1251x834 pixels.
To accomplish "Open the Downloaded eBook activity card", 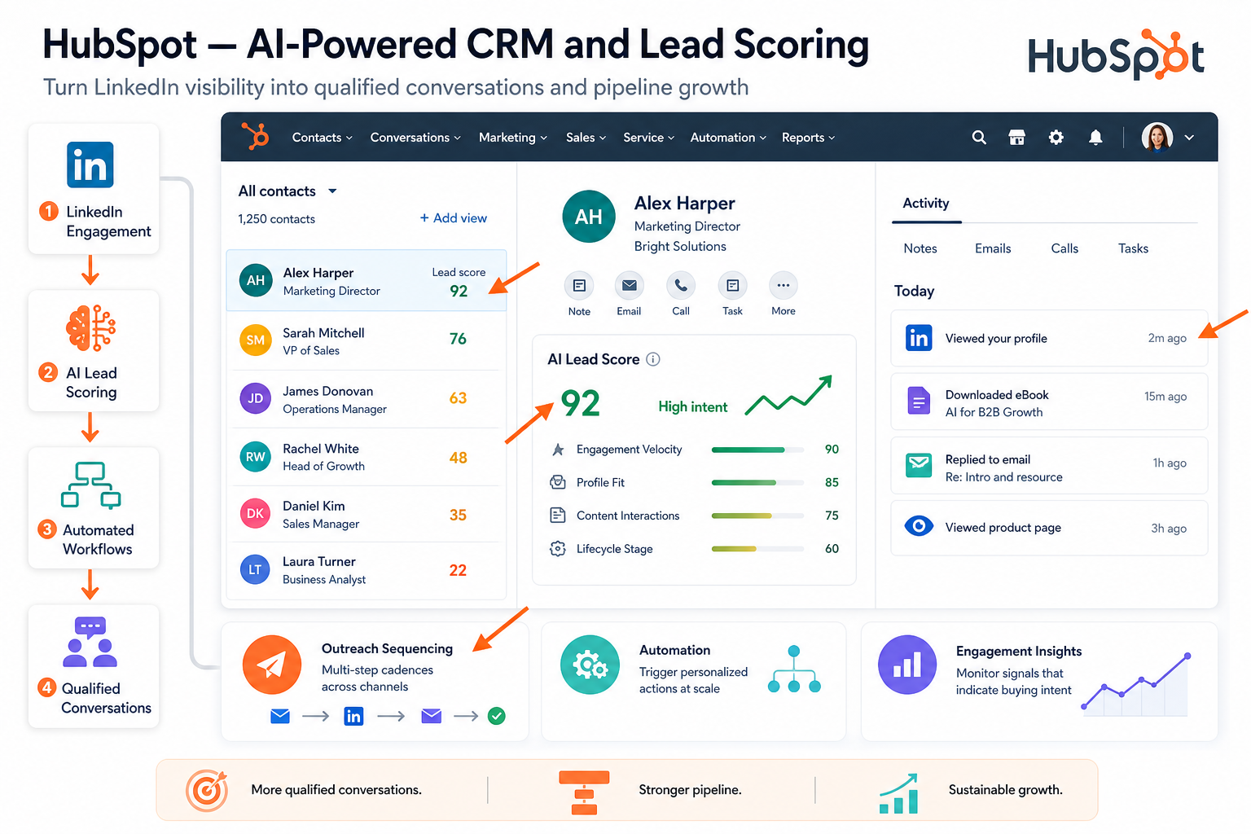I will point(1049,402).
